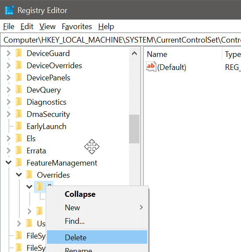Choose Delete in the context menu

(x=97, y=237)
